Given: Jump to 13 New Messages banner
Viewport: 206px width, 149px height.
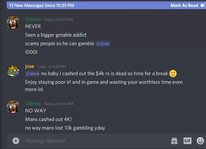Looking at the screenshot, I should coord(42,5).
